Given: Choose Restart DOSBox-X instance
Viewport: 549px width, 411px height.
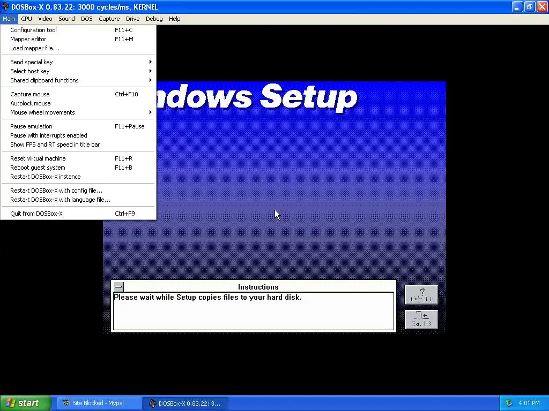Looking at the screenshot, I should (78, 177).
